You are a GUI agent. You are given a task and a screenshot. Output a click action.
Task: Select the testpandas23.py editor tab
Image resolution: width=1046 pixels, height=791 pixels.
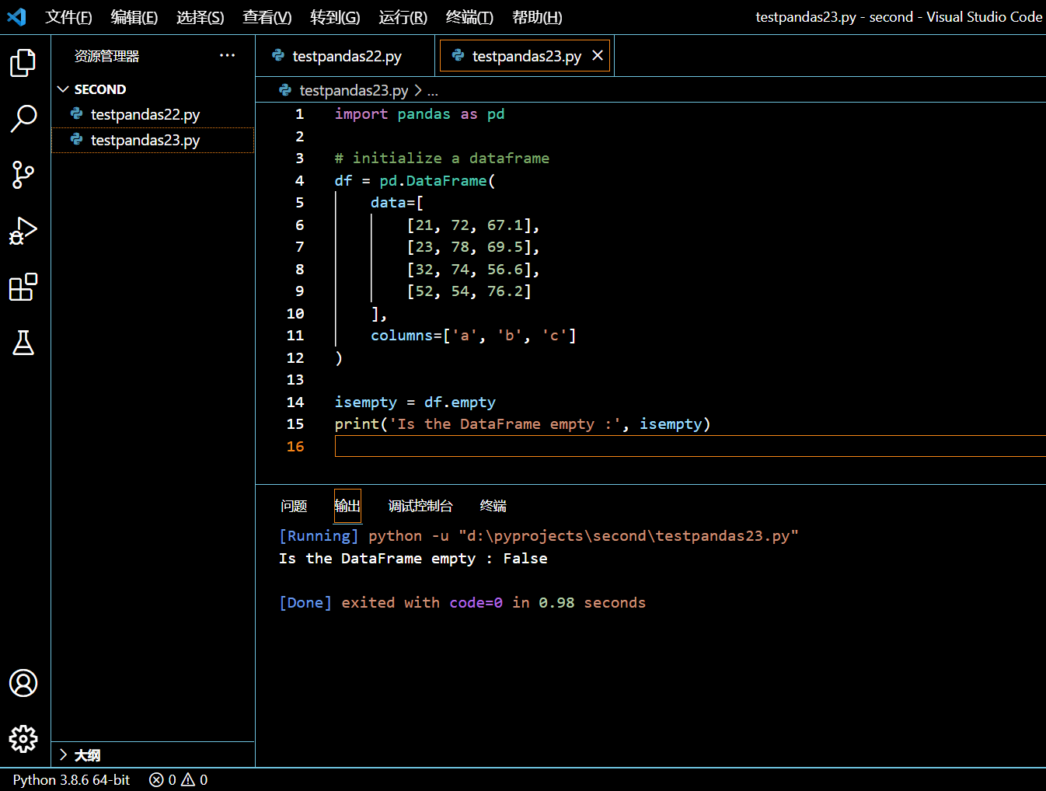pos(526,56)
